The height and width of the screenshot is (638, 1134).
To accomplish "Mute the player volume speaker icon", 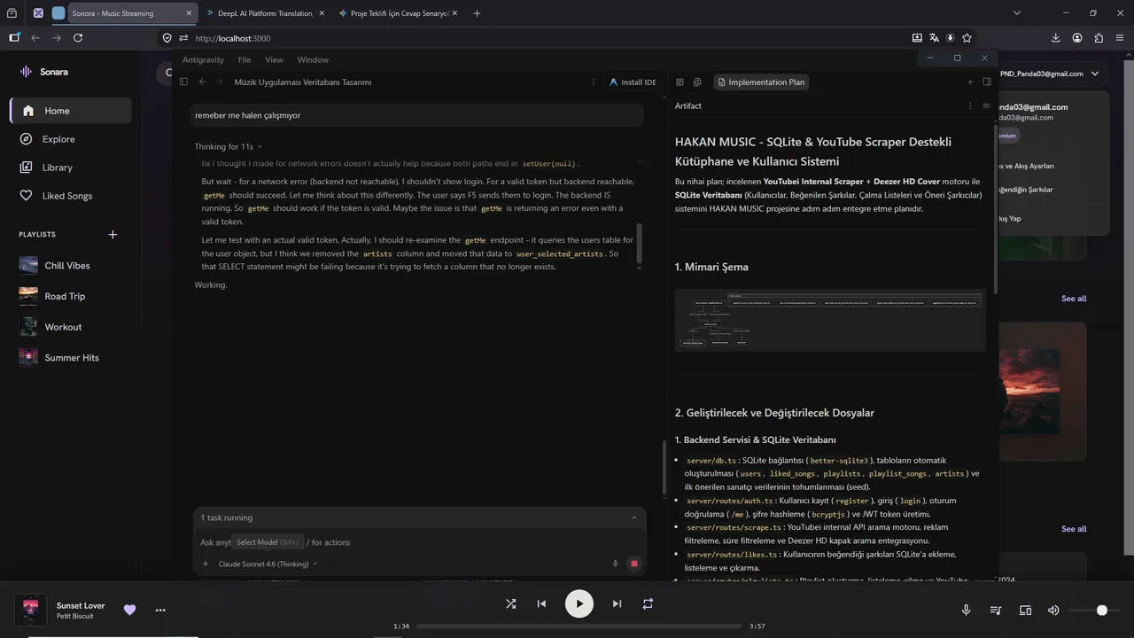I will click(1053, 611).
